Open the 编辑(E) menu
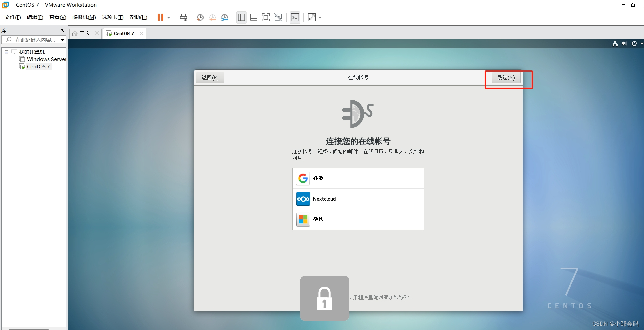644x330 pixels. pyautogui.click(x=35, y=17)
